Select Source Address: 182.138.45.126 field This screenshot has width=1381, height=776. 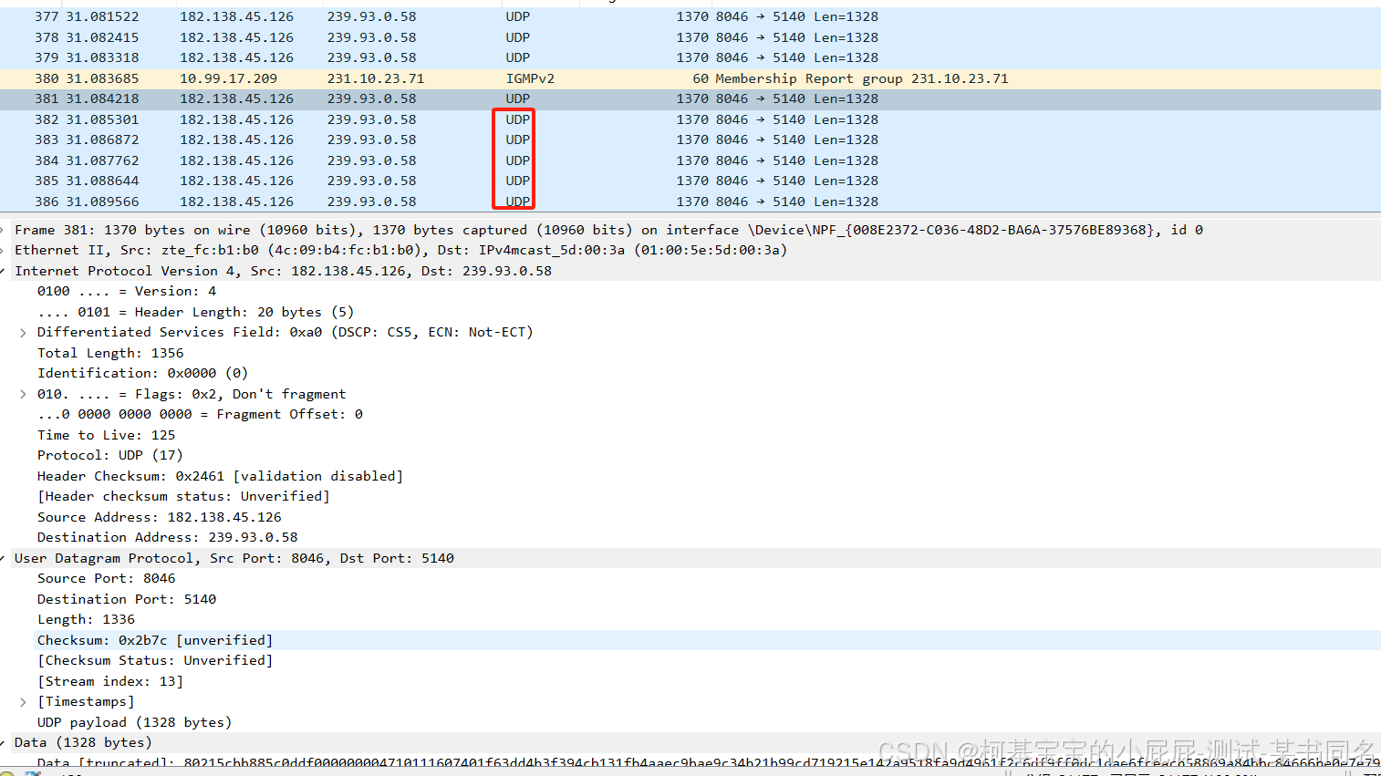click(x=160, y=517)
